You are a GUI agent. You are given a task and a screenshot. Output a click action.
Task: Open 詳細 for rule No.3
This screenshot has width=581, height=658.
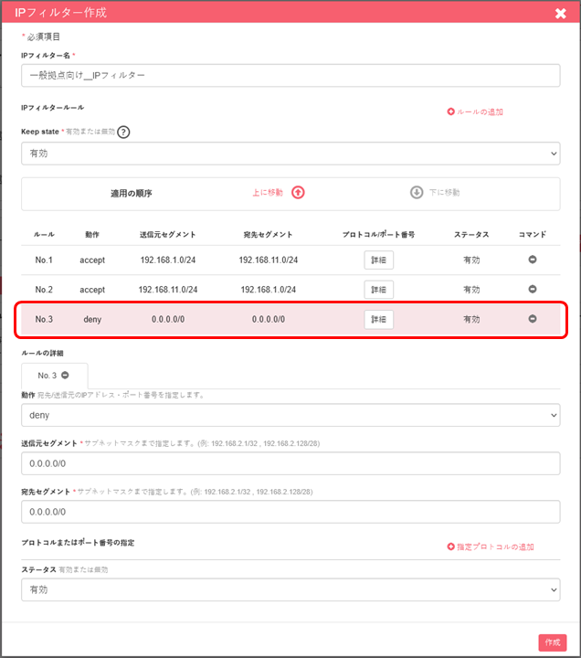[378, 320]
